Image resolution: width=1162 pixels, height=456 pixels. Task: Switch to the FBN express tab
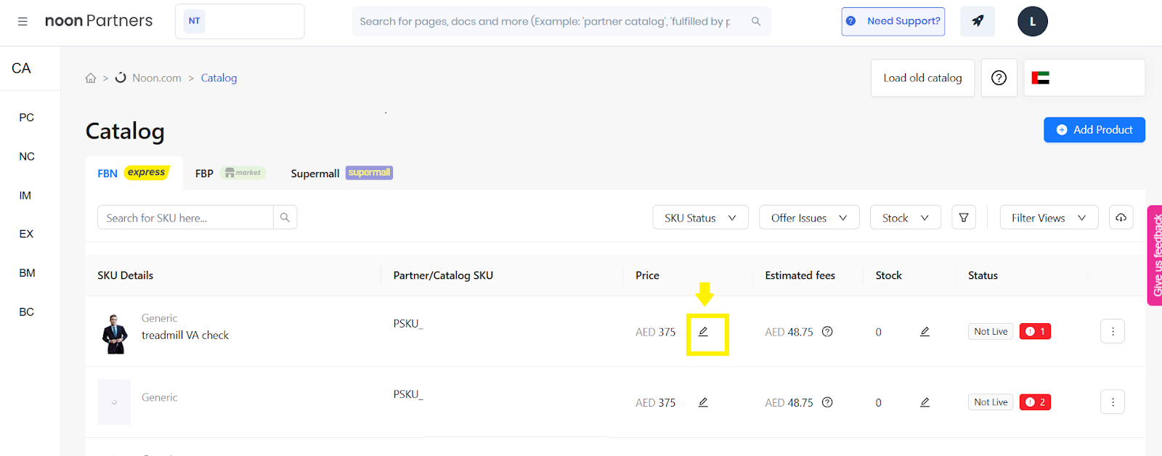(133, 173)
